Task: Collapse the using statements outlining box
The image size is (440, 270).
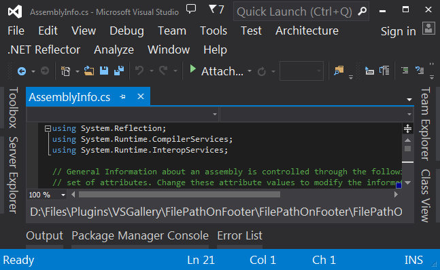Action: (48, 128)
